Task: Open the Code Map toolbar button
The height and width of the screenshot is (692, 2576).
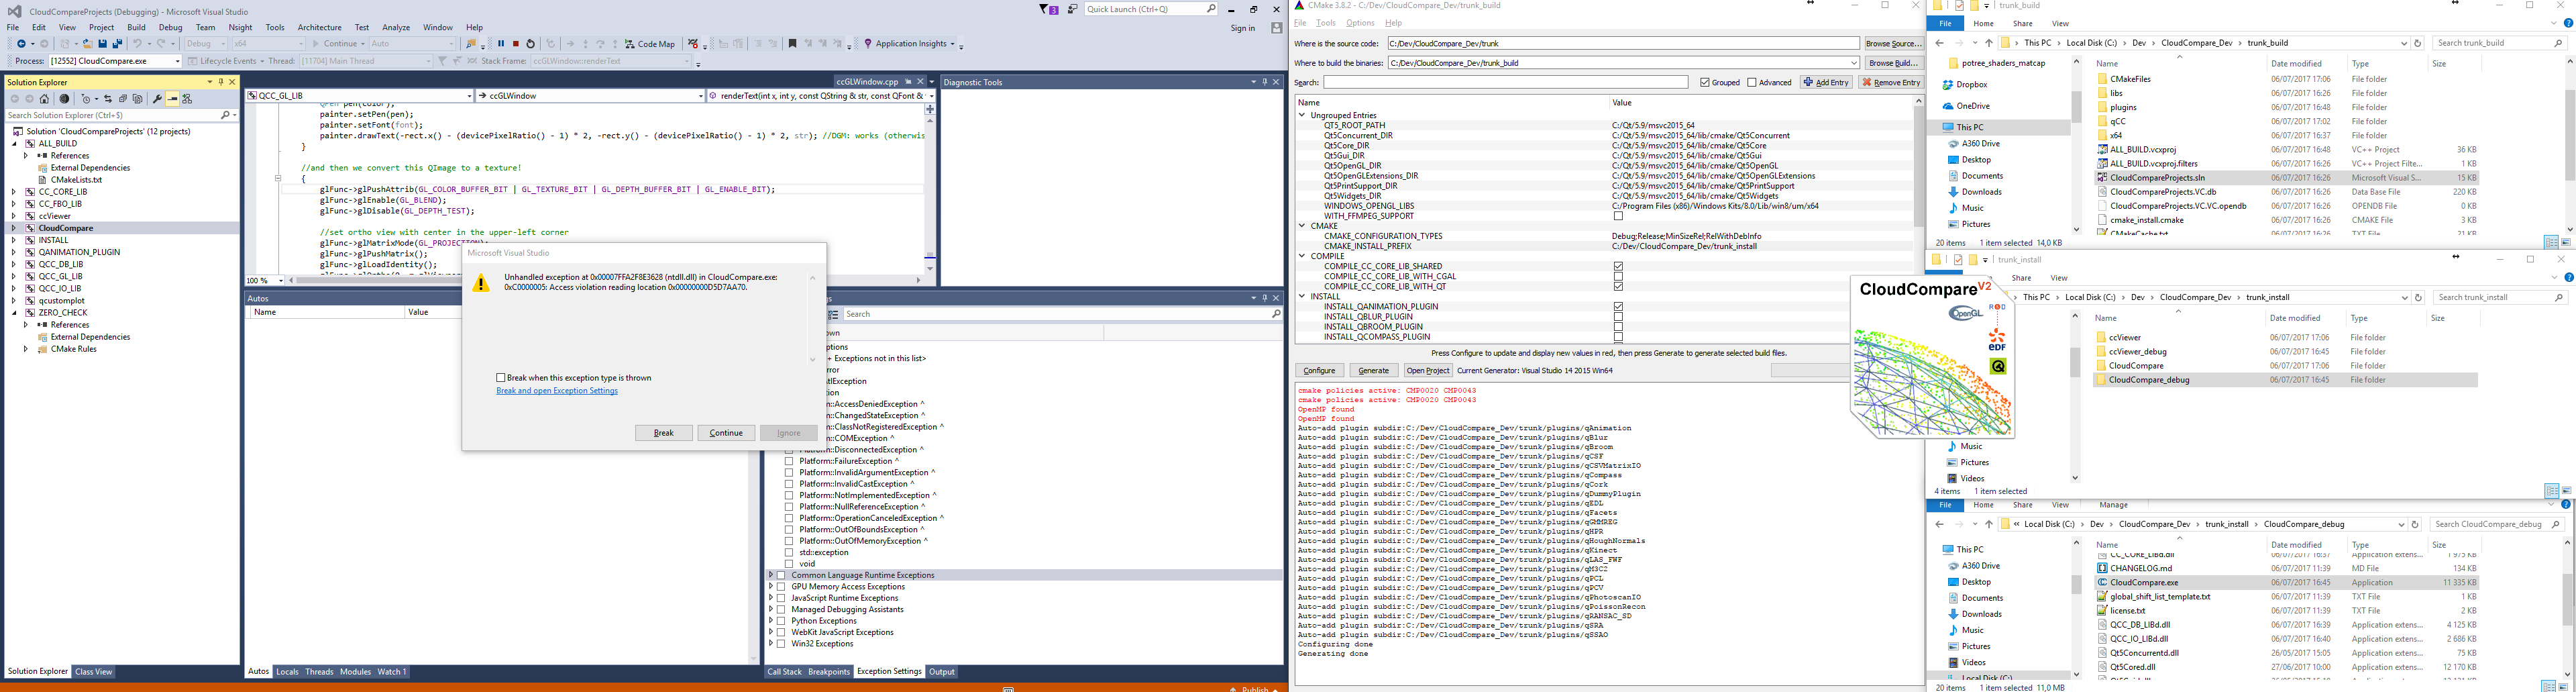Action: pyautogui.click(x=650, y=44)
